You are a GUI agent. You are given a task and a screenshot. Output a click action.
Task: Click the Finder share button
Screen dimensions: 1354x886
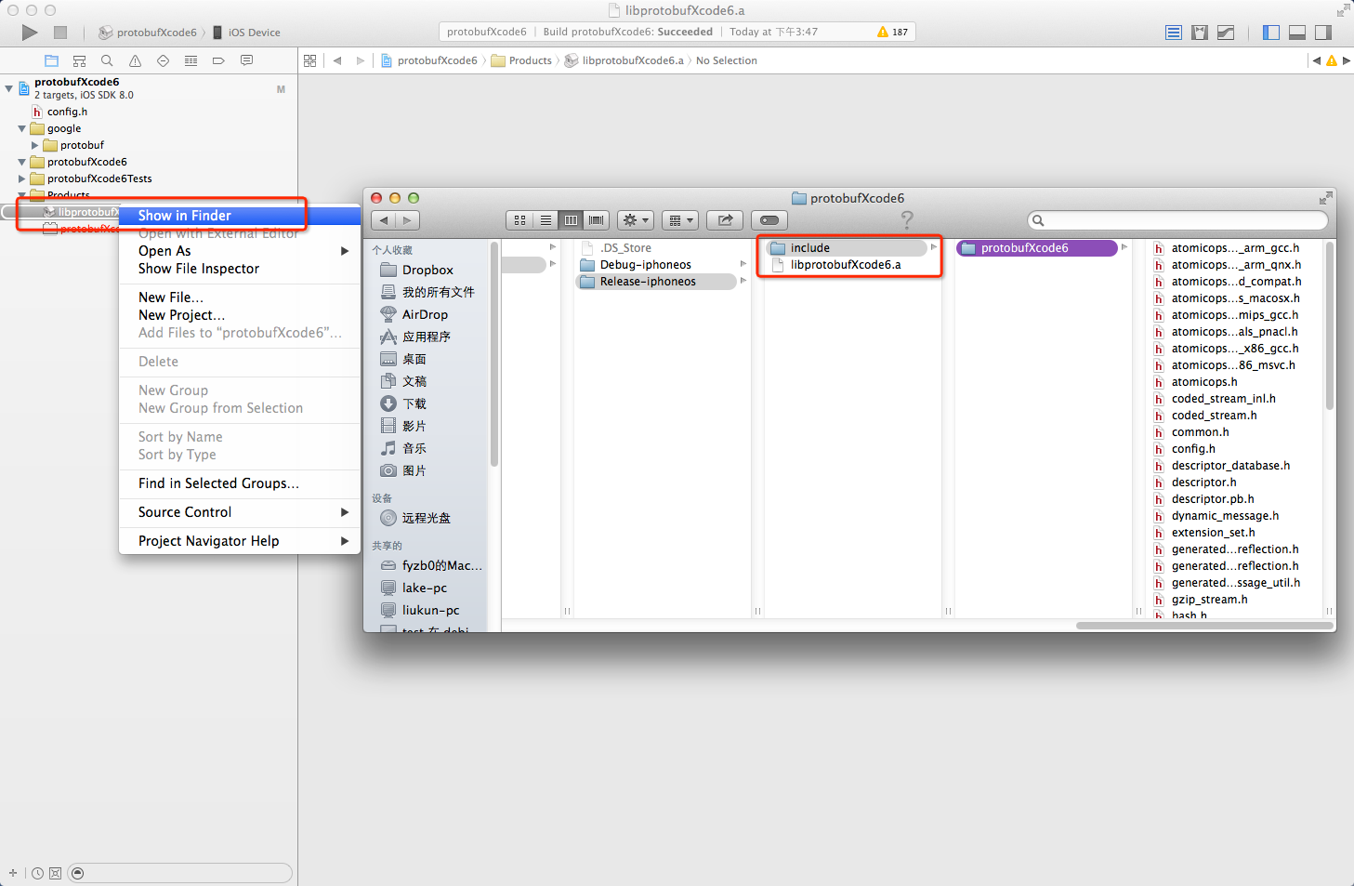click(726, 220)
